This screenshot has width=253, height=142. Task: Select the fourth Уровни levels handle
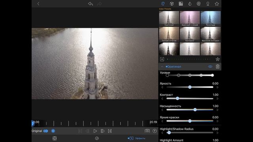[201, 75]
